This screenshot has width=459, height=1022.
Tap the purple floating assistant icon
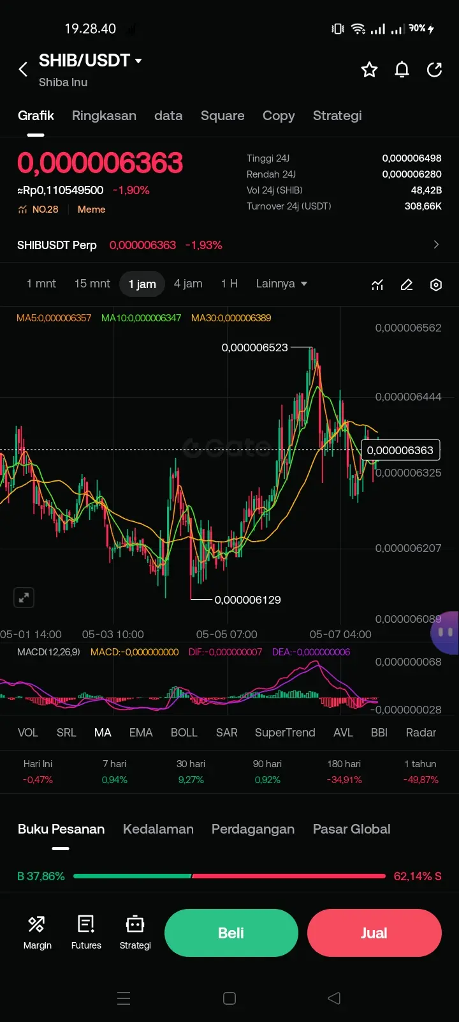pos(445,632)
